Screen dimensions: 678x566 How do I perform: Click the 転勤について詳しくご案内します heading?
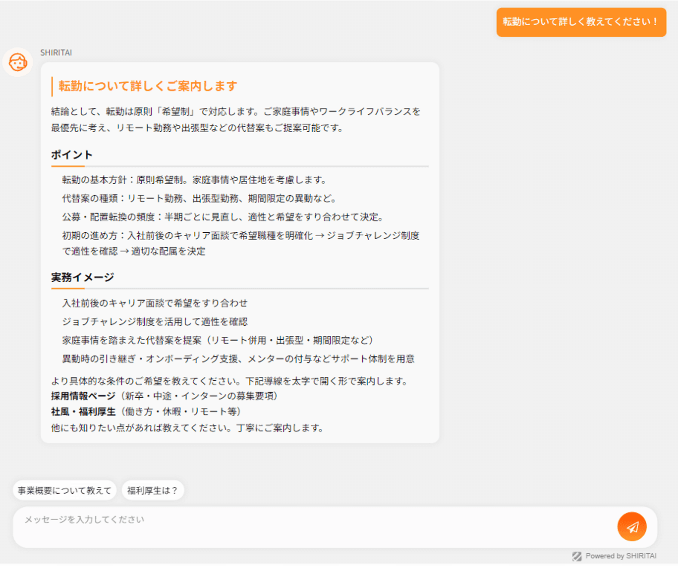click(x=147, y=85)
